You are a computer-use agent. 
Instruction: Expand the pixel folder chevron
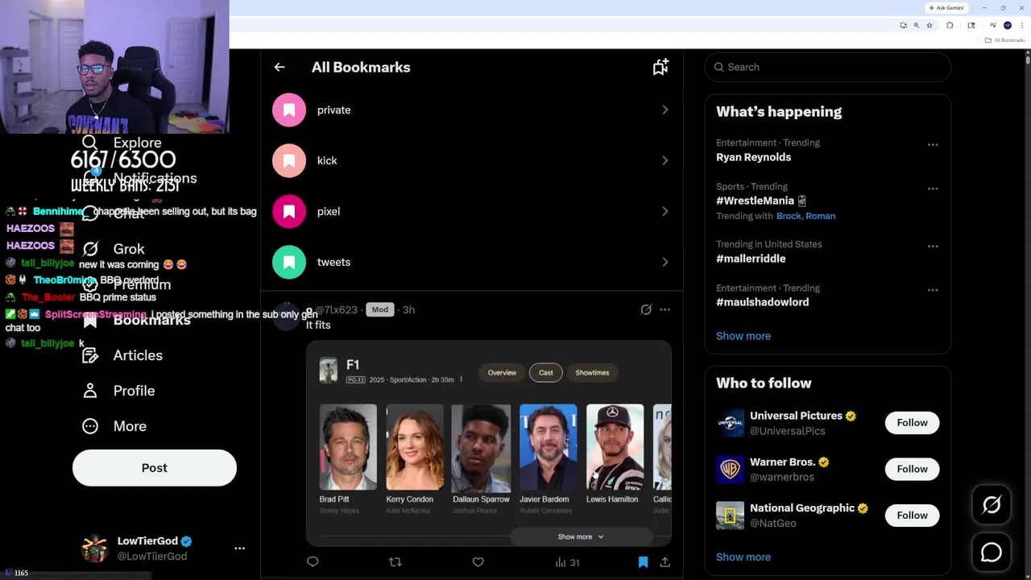click(665, 212)
